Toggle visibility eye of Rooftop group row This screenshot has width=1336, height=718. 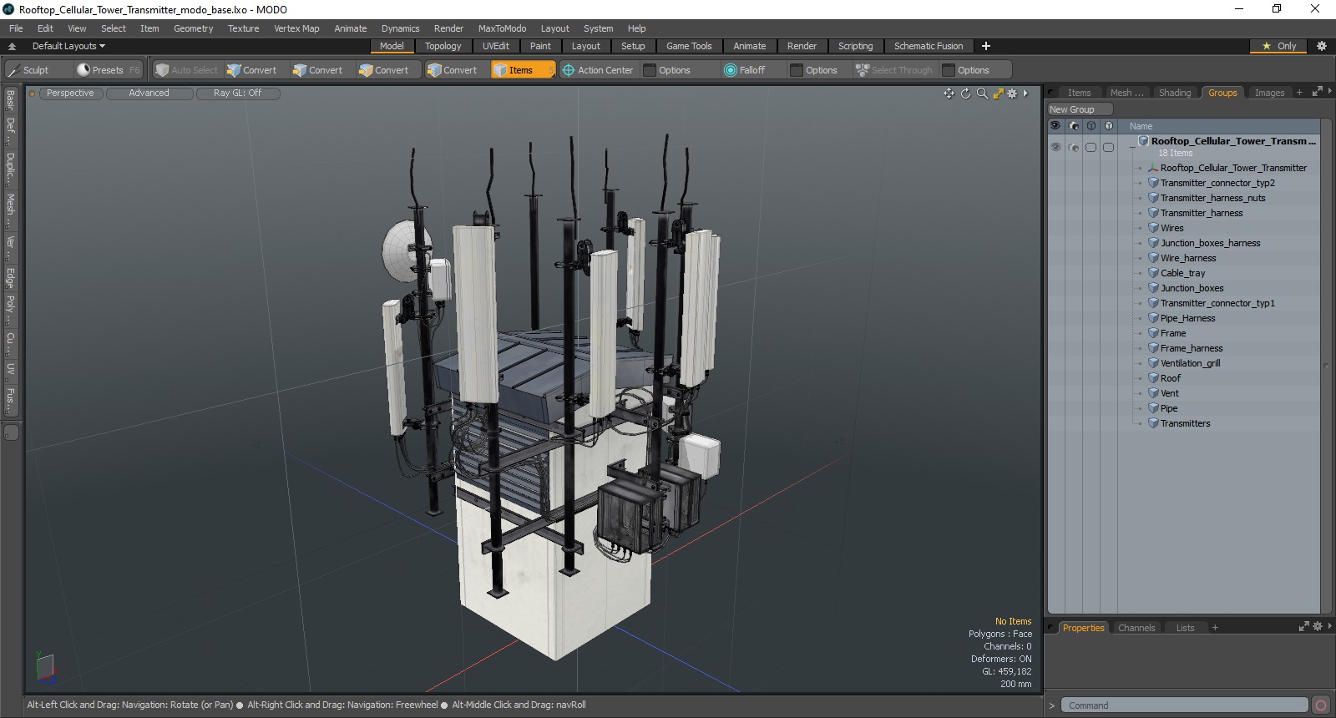(x=1055, y=147)
